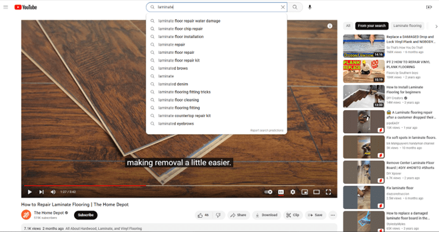
Task: Enter full screen mode
Action: tap(328, 192)
